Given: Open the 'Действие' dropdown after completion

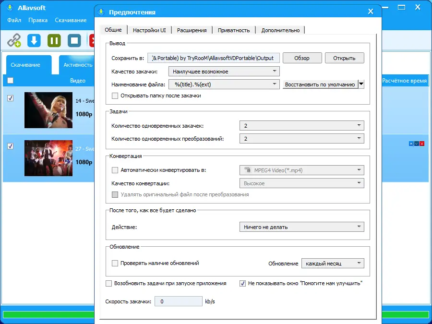Looking at the screenshot, I should click(301, 227).
